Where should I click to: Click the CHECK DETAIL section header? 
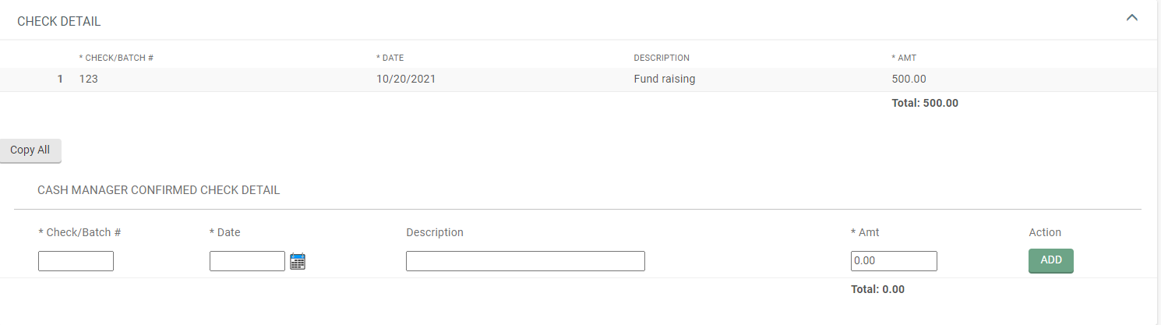point(59,22)
